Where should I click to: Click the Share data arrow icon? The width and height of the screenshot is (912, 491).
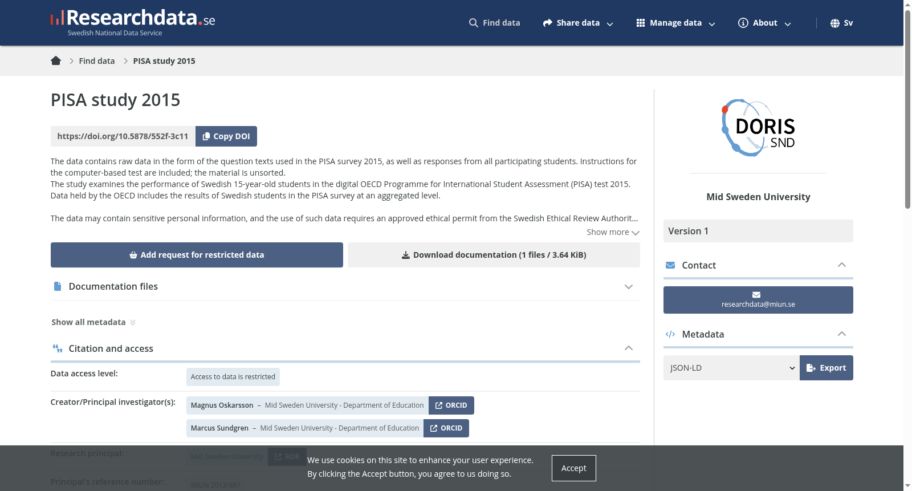click(548, 23)
